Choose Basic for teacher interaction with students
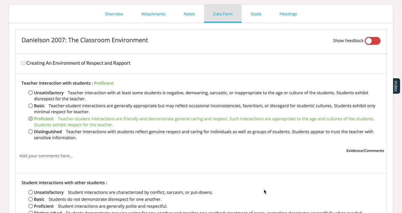Viewport: 402px width, 213px height. (31, 106)
